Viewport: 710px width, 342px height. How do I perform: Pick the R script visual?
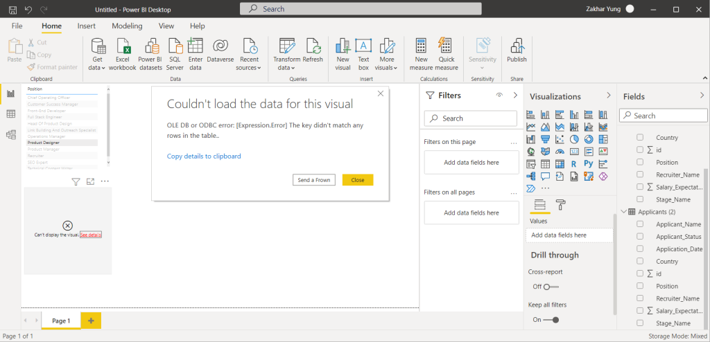pos(574,164)
